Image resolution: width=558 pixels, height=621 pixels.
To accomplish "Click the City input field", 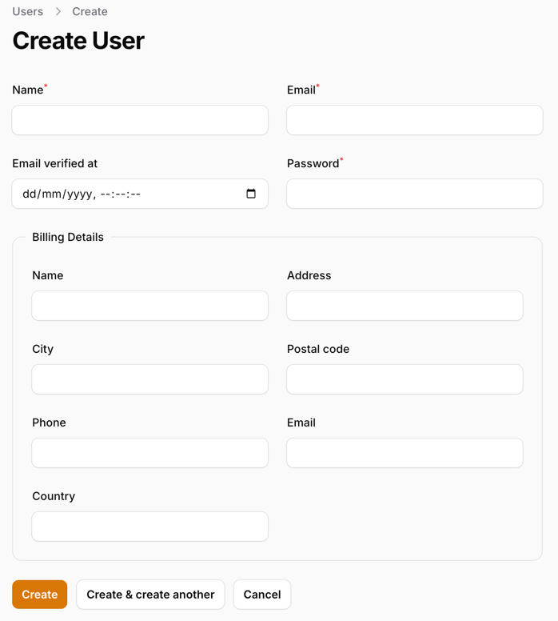I will click(x=149, y=379).
